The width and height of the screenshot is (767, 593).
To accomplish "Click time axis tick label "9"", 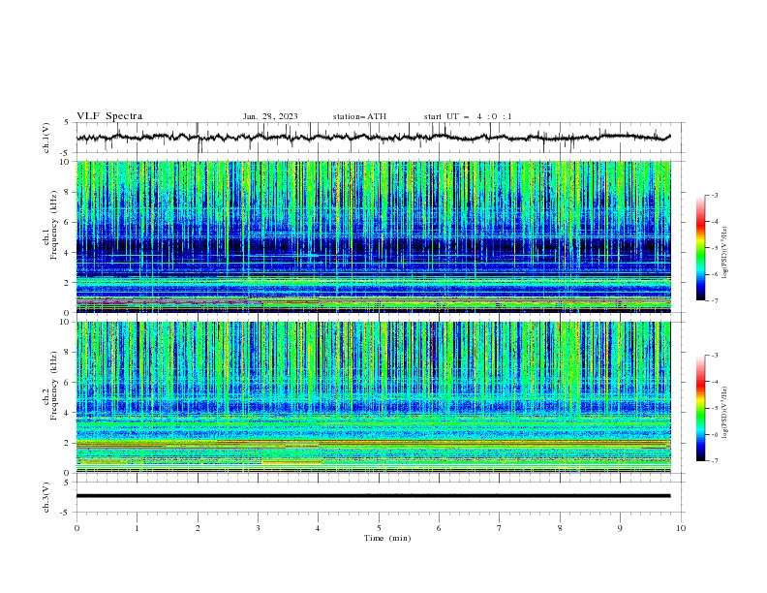I will (620, 528).
